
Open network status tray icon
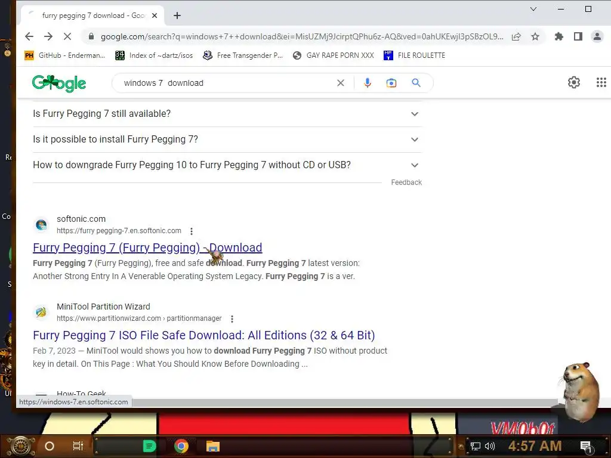475,446
